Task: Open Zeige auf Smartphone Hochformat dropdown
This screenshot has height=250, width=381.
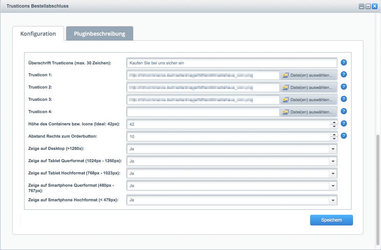Action: coord(333,200)
